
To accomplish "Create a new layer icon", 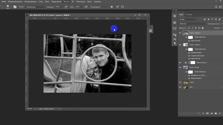I will click(x=220, y=114).
